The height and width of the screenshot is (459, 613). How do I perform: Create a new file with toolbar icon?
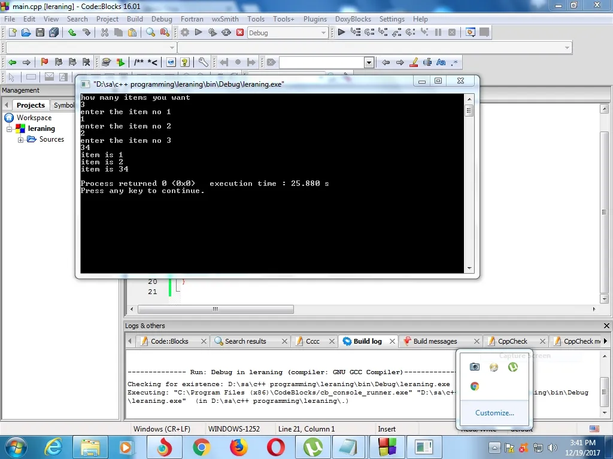click(12, 32)
